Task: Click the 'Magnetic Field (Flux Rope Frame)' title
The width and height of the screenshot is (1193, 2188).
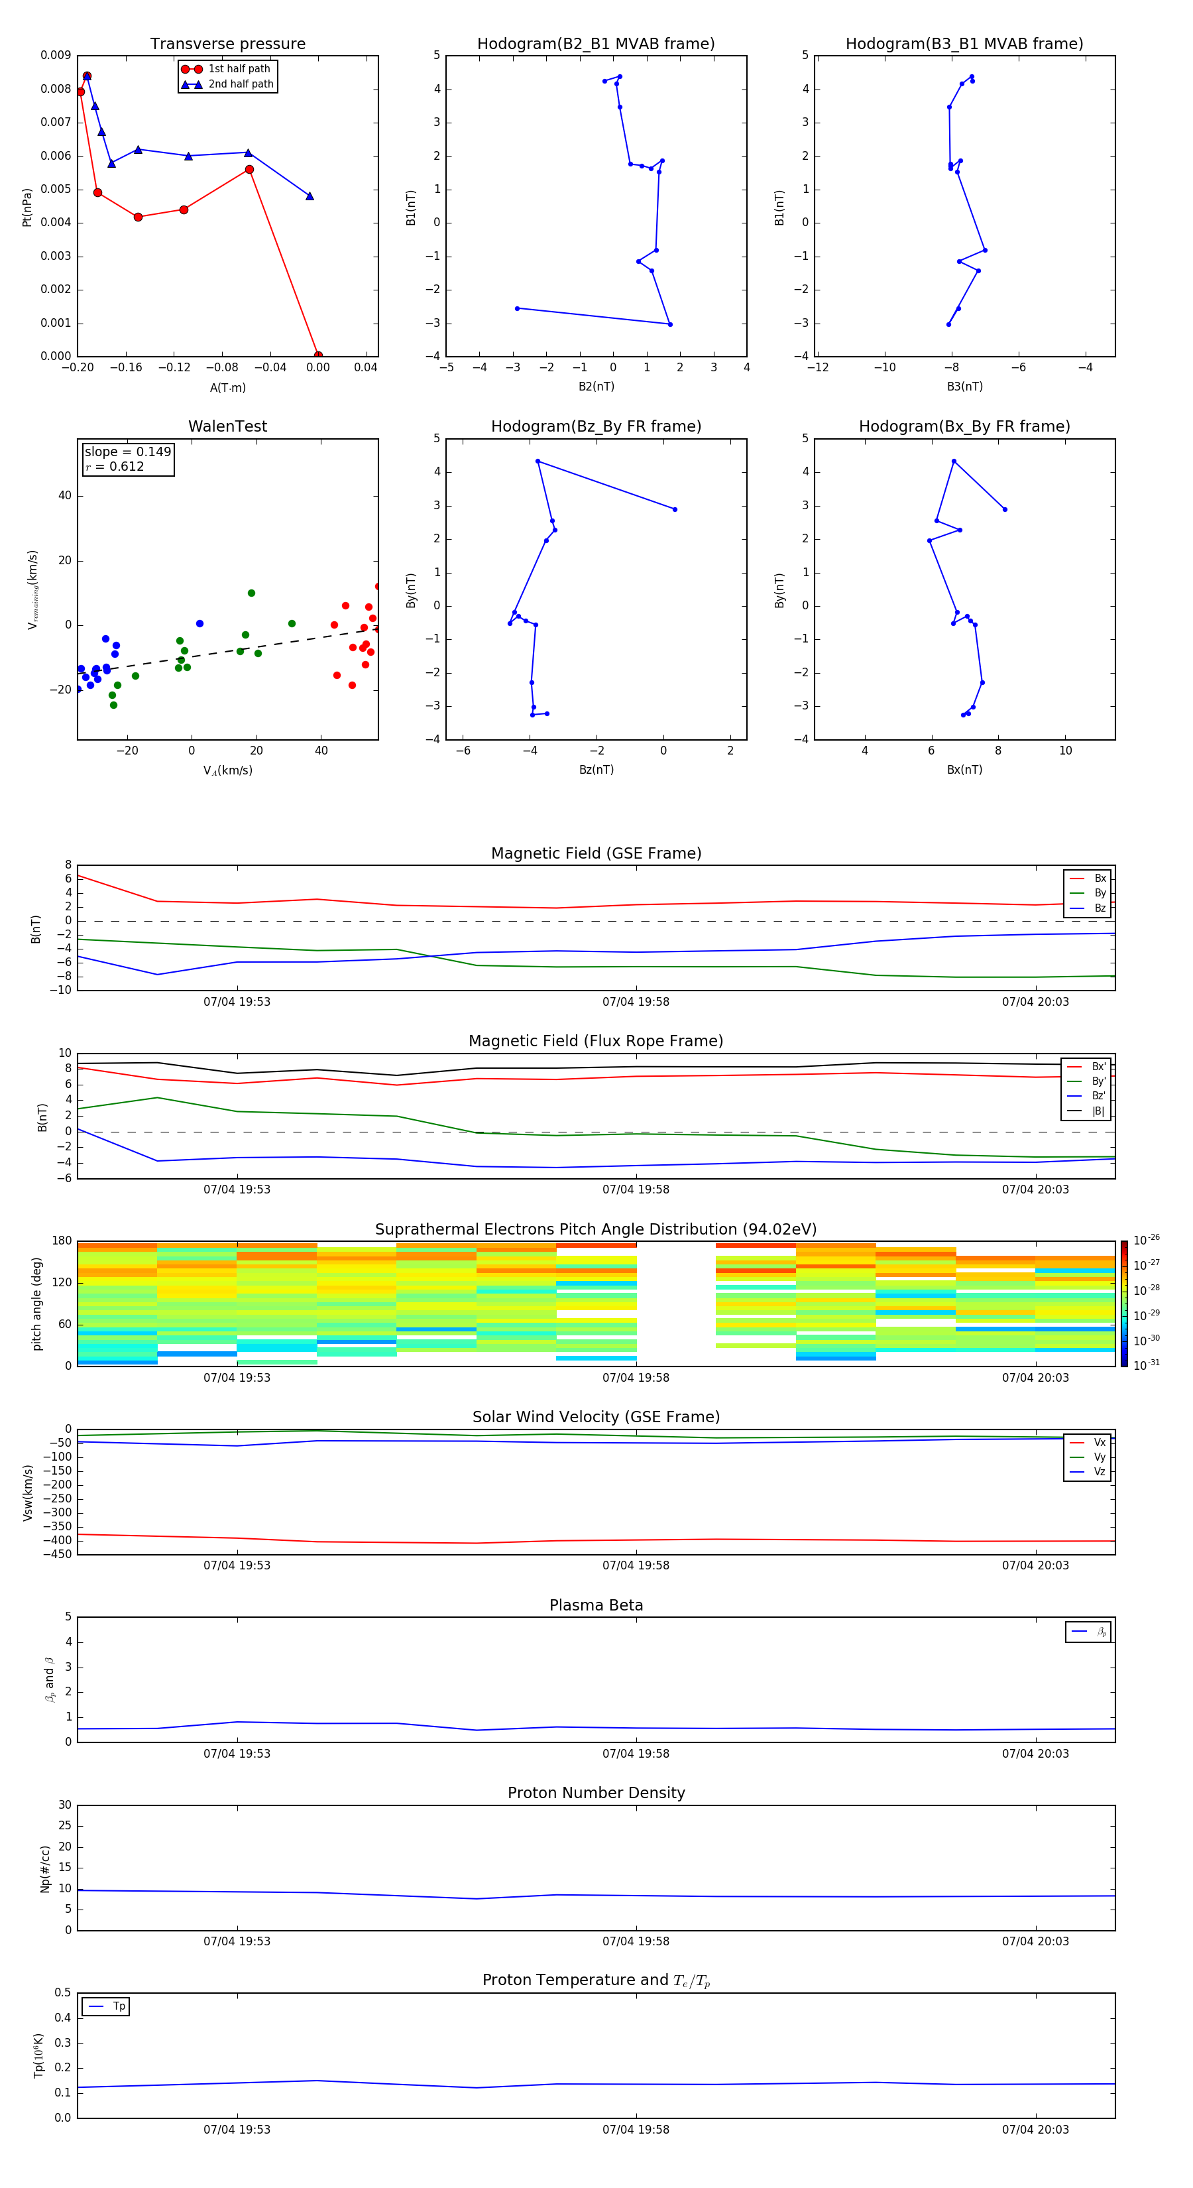Action: coord(596,1042)
